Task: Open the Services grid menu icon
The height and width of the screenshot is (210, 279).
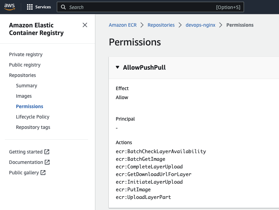Action: 30,7
